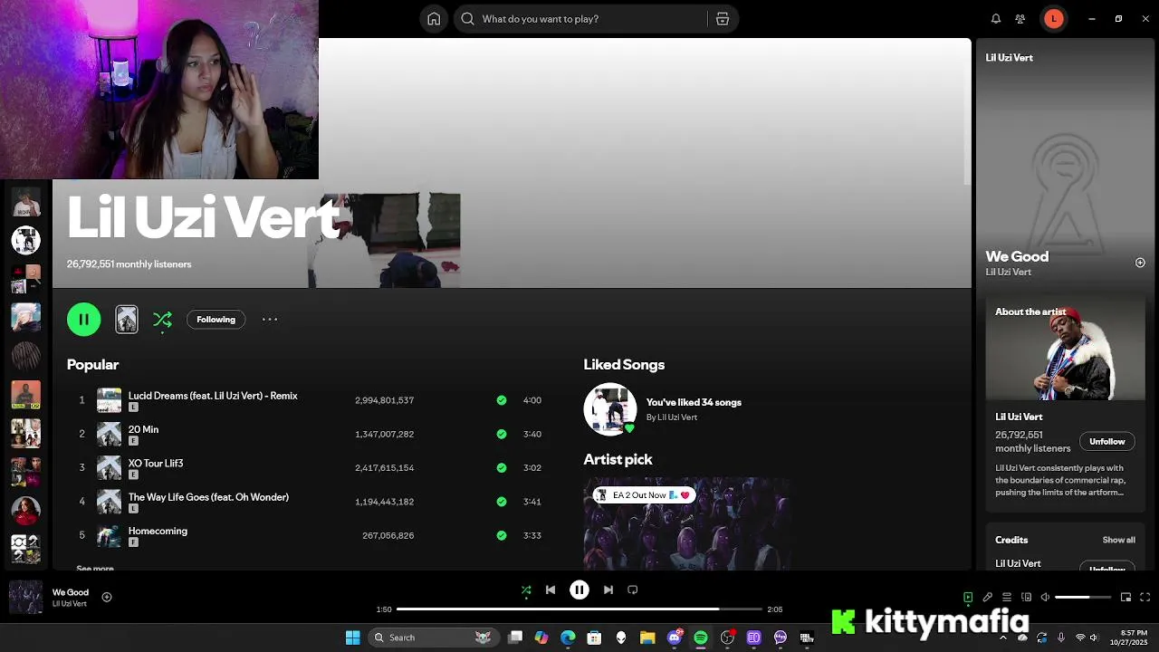Click the album preview thumbnail next to pause

(127, 319)
